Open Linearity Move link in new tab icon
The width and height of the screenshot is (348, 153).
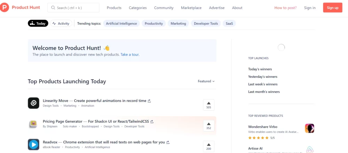coord(149,101)
